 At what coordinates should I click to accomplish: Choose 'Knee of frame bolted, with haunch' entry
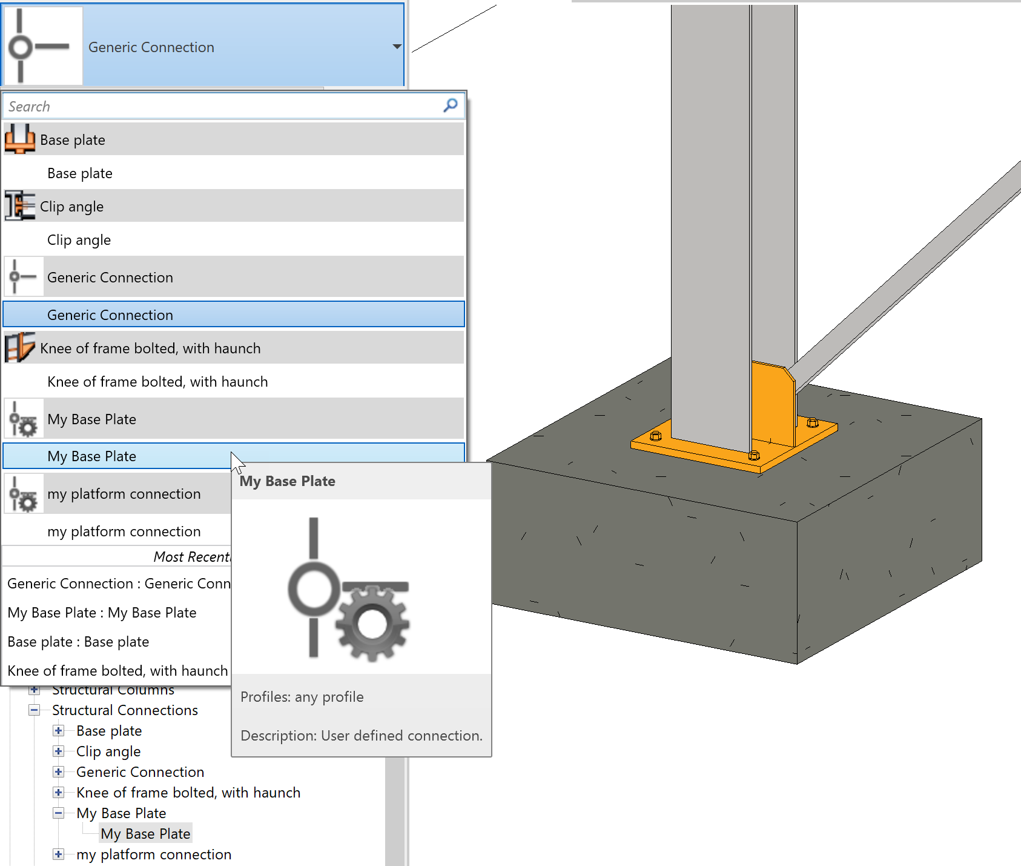click(x=157, y=381)
